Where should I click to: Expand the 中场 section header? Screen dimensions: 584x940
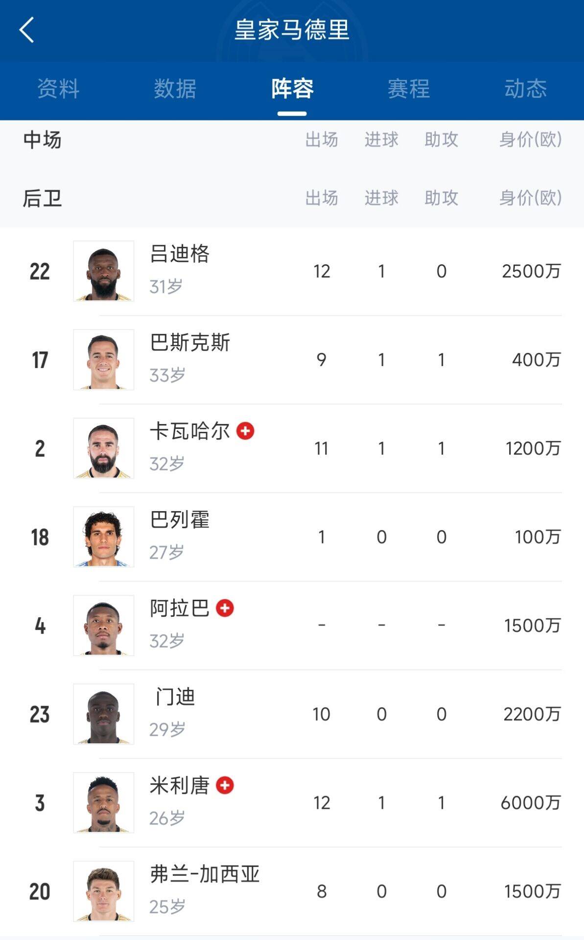pyautogui.click(x=43, y=140)
